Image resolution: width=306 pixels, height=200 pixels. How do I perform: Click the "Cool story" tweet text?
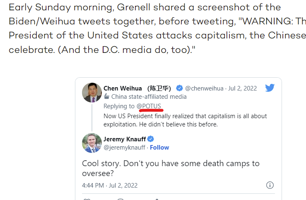tap(171, 168)
